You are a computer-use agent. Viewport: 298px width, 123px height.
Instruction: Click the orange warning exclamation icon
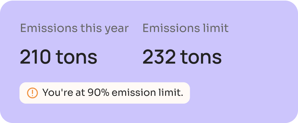pos(32,93)
